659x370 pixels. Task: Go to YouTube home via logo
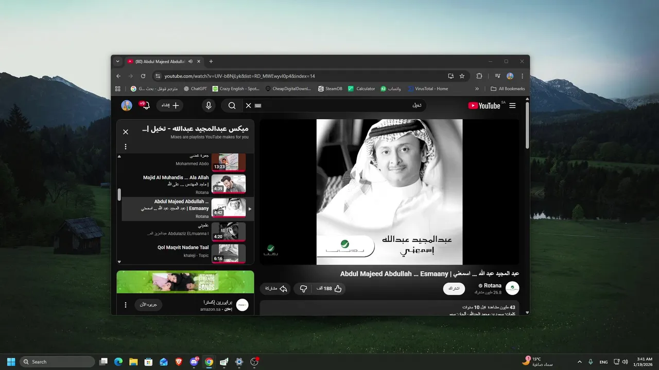click(x=484, y=105)
